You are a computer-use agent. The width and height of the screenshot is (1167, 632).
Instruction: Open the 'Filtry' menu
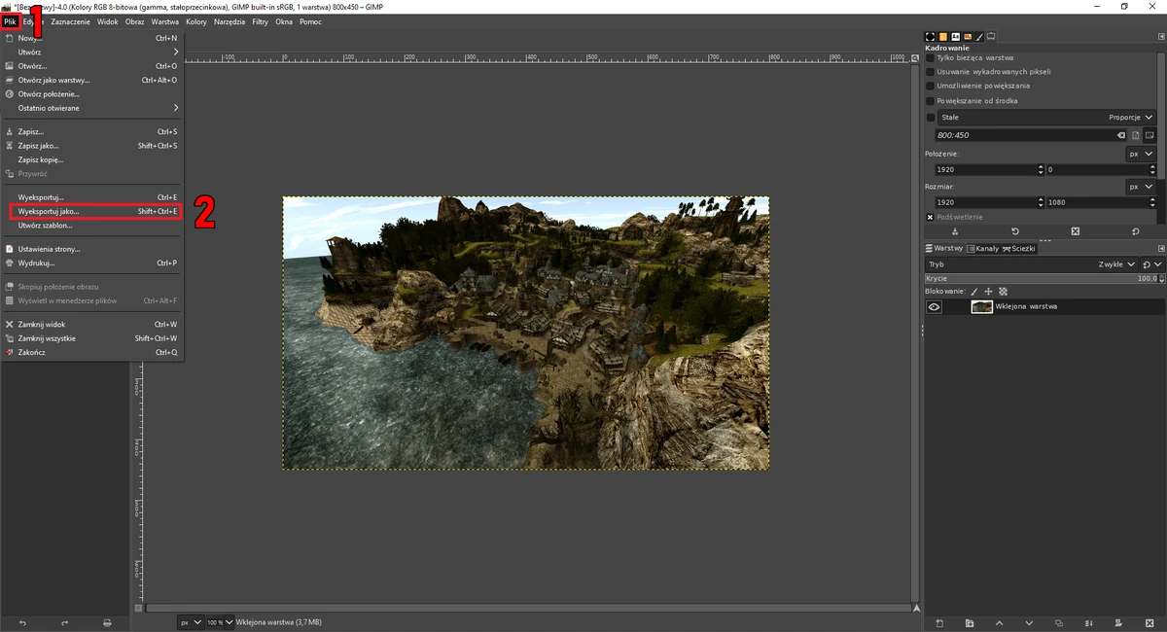260,20
